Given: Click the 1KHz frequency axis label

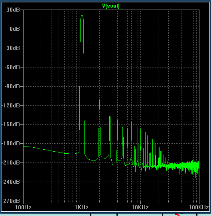Looking at the screenshot, I should click(x=82, y=207).
